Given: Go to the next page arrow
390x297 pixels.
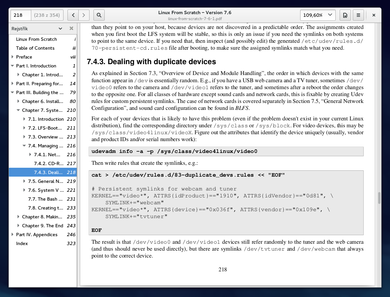Looking at the screenshot, I should click(84, 15).
